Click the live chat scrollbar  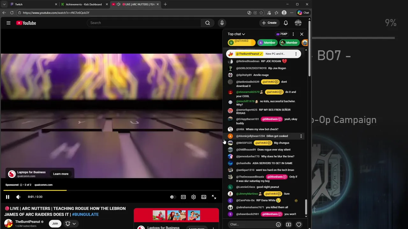click(306, 207)
